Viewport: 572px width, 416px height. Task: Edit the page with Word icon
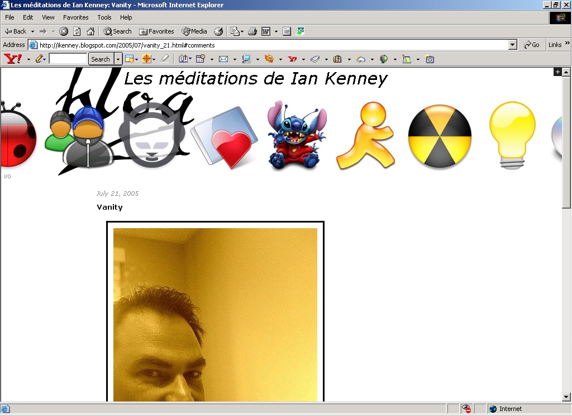pyautogui.click(x=266, y=31)
